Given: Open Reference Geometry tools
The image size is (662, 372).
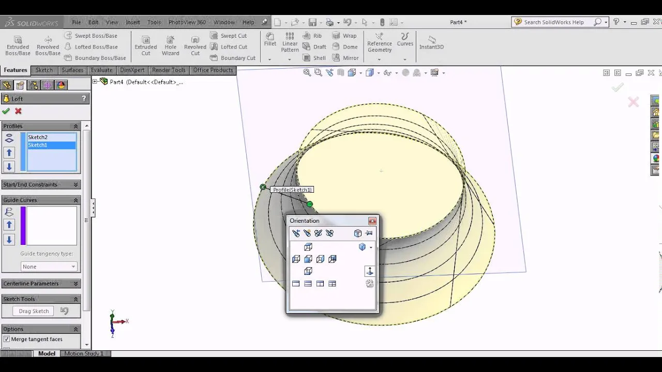Looking at the screenshot, I should (380, 42).
